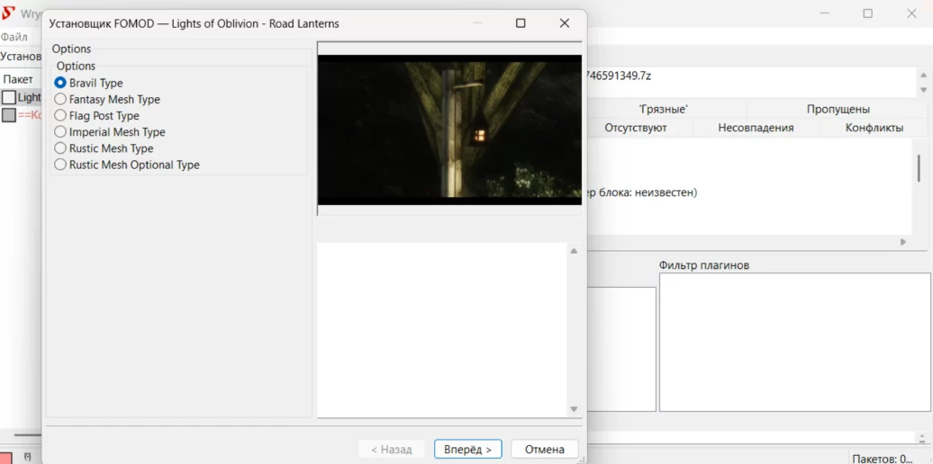The width and height of the screenshot is (933, 464).
Task: Click the Фильтр плагинов list box
Action: pos(794,342)
